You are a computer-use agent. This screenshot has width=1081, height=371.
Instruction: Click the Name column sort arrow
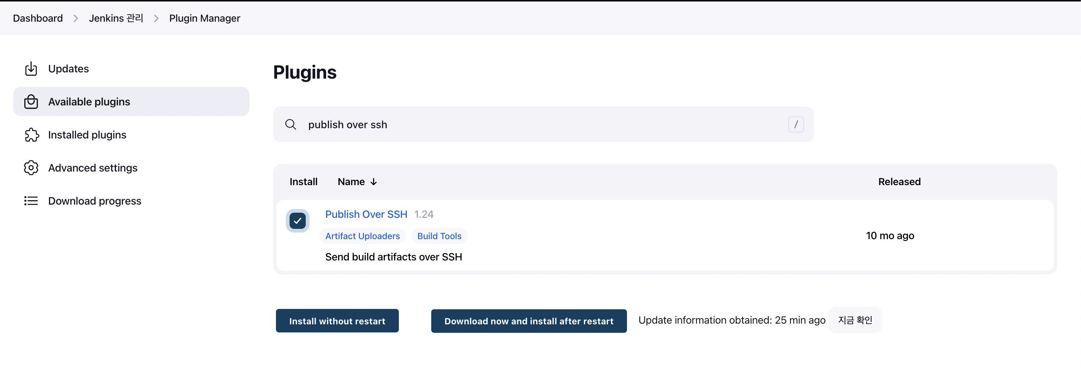pos(373,182)
